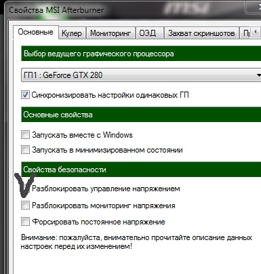
Task: Enable Запускать в минимизированном состоянии
Action: 25,150
